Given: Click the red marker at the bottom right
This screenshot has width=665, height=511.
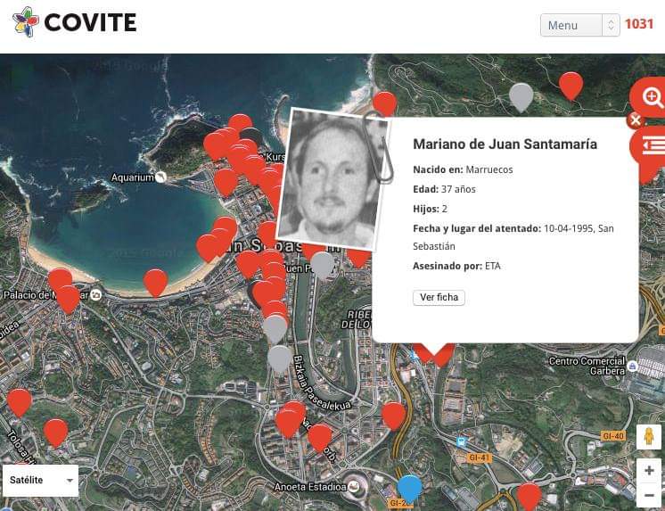Looking at the screenshot, I should [x=529, y=497].
